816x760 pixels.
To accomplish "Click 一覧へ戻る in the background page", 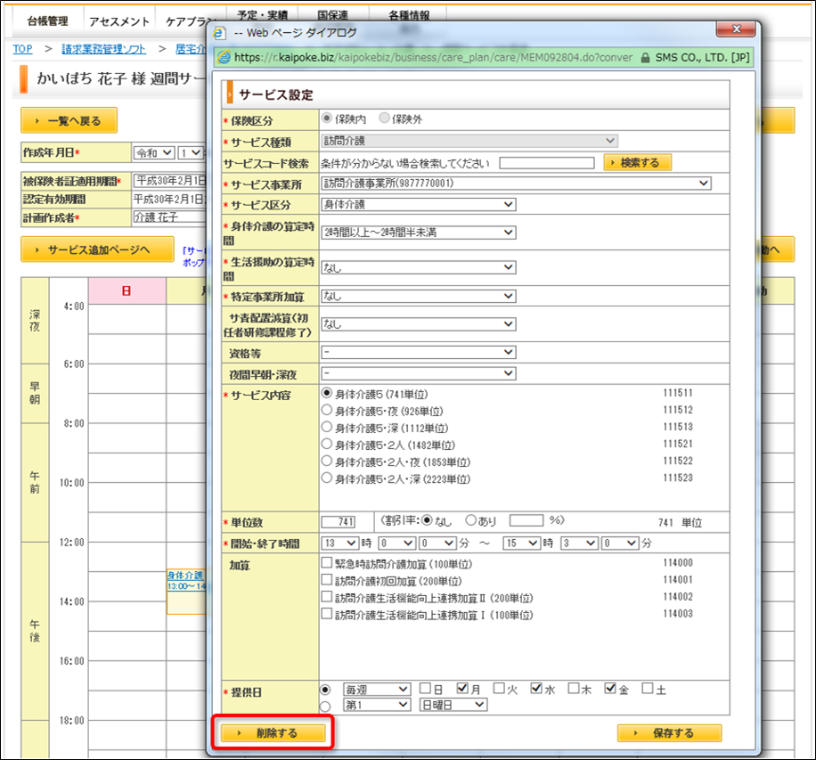I will pyautogui.click(x=69, y=121).
